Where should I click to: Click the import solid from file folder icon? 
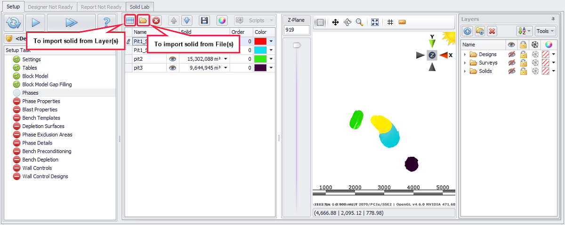[x=143, y=20]
